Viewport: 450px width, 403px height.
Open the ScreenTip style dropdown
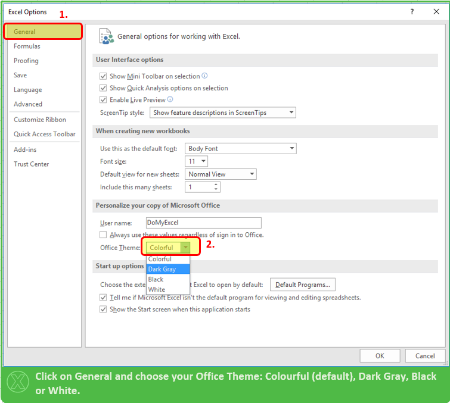(x=223, y=113)
